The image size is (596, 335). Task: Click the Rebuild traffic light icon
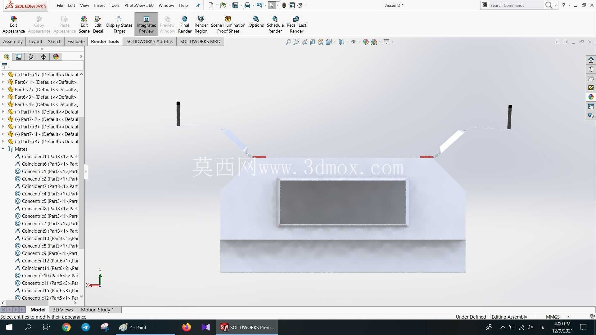coord(284,5)
